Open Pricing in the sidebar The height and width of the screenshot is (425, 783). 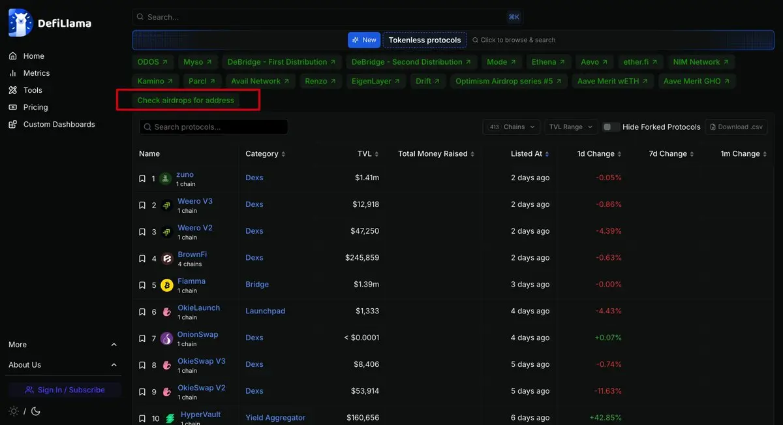point(28,107)
